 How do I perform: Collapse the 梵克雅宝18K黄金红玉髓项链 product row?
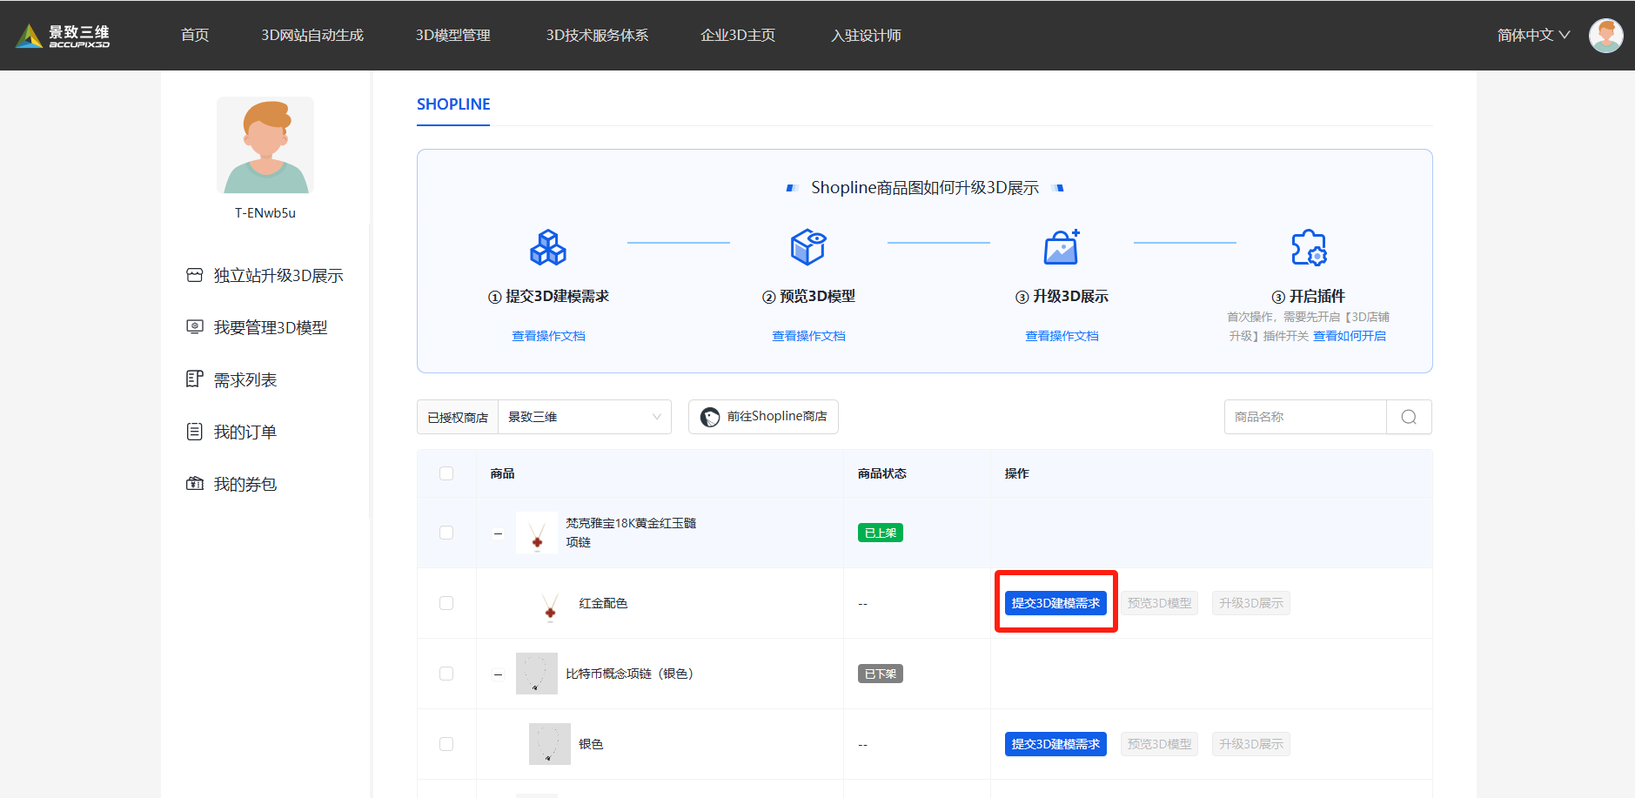(x=498, y=533)
